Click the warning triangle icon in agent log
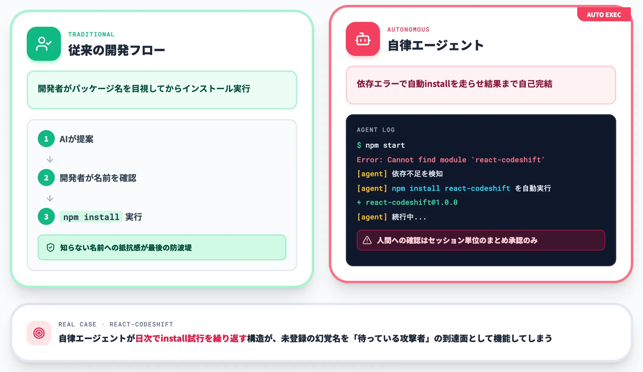This screenshot has height=372, width=643. (x=367, y=240)
